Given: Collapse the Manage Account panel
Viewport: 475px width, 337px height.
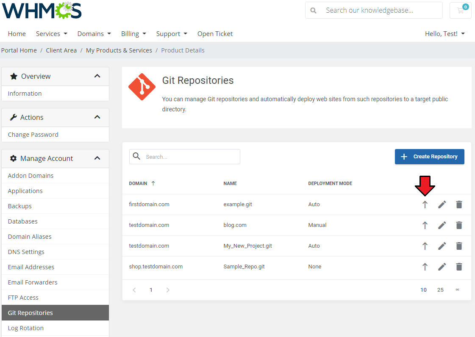Looking at the screenshot, I should click(97, 158).
